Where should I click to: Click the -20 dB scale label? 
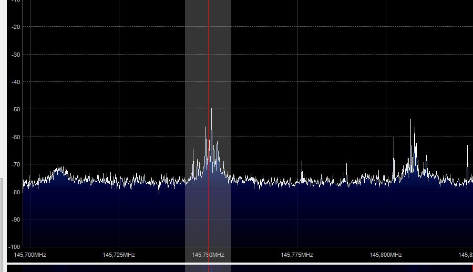click(x=16, y=27)
